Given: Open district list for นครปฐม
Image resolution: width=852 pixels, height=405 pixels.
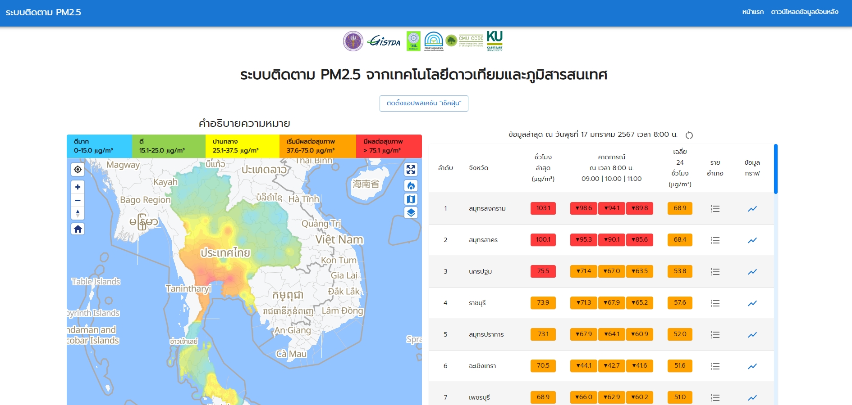Looking at the screenshot, I should tap(715, 272).
